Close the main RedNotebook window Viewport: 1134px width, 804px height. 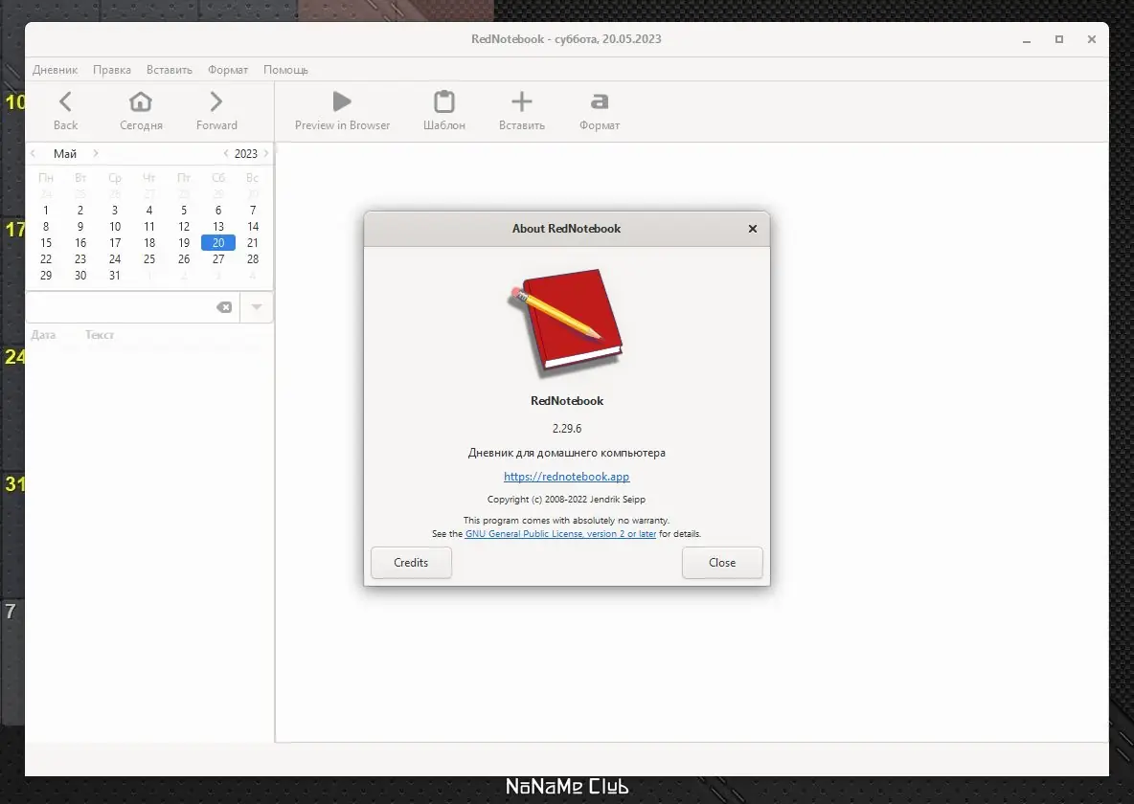[x=1091, y=40]
